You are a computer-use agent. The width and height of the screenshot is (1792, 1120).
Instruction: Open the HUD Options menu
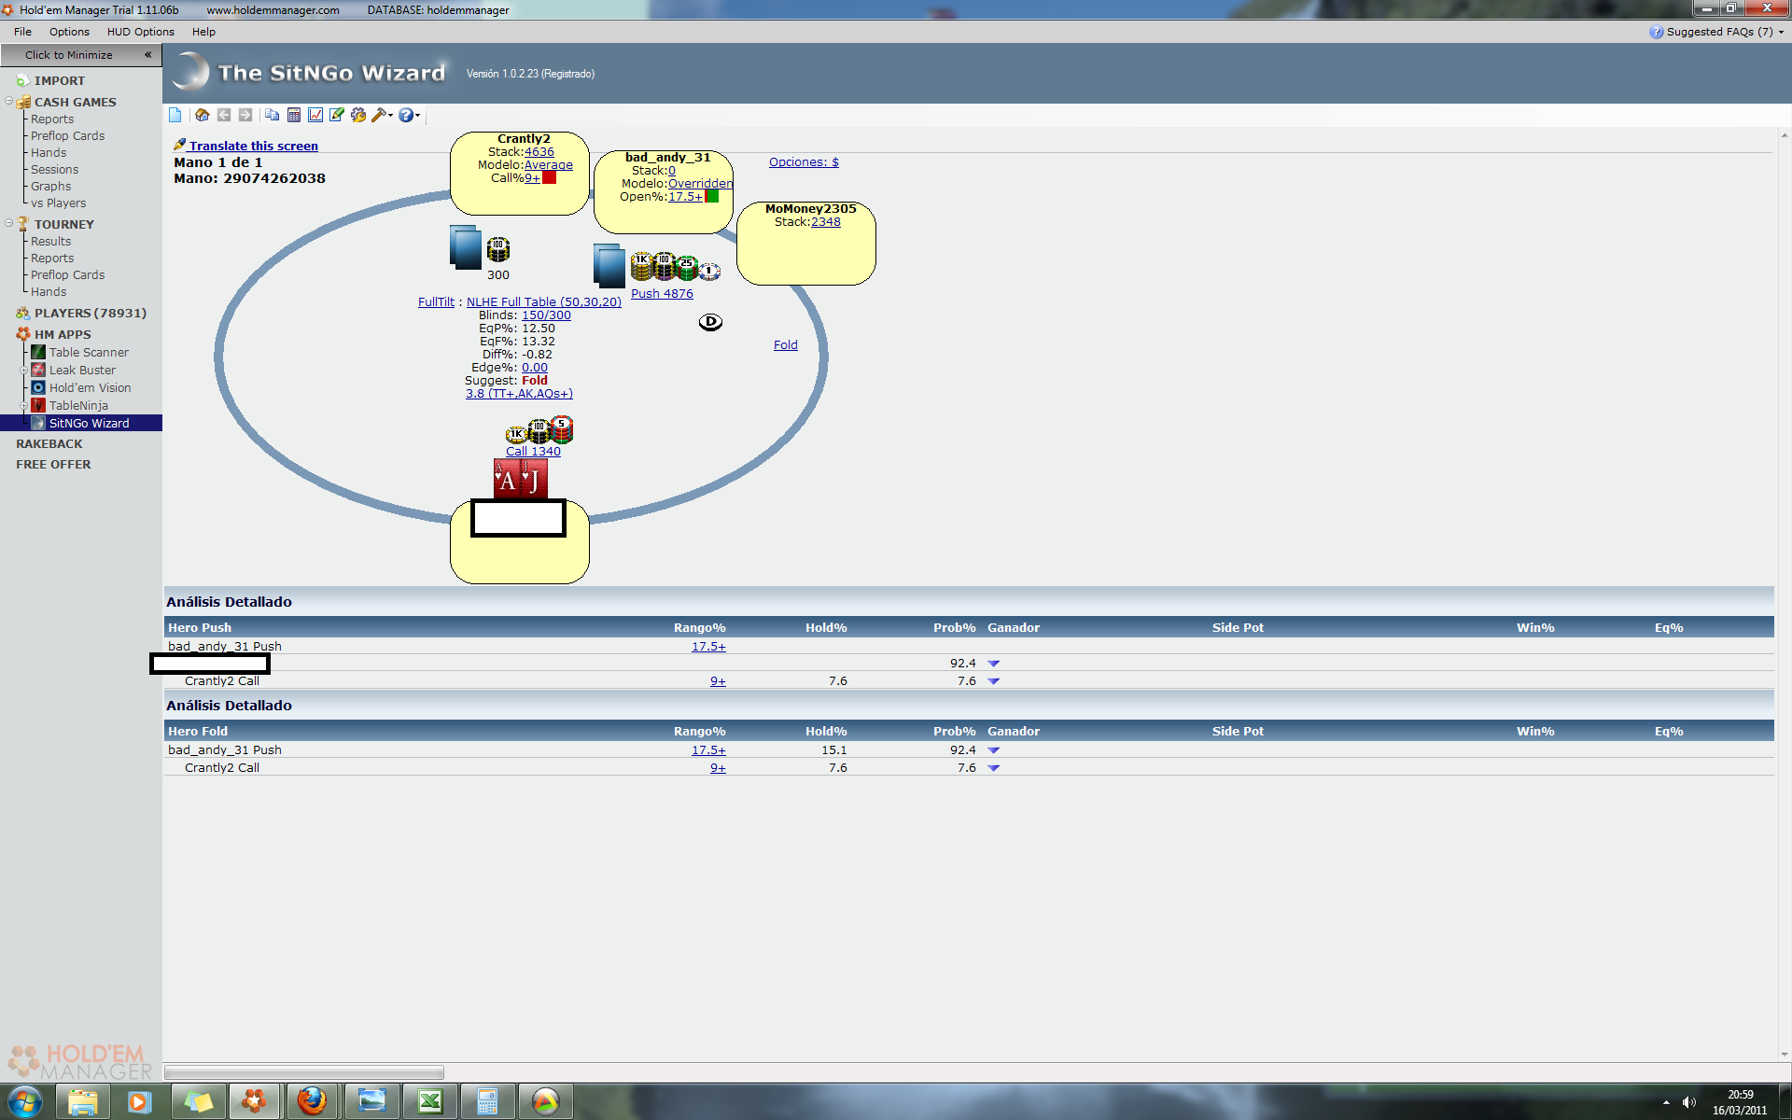(x=141, y=32)
